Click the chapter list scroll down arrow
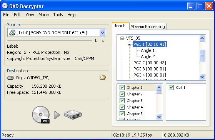215x140 pixels. (x=159, y=117)
